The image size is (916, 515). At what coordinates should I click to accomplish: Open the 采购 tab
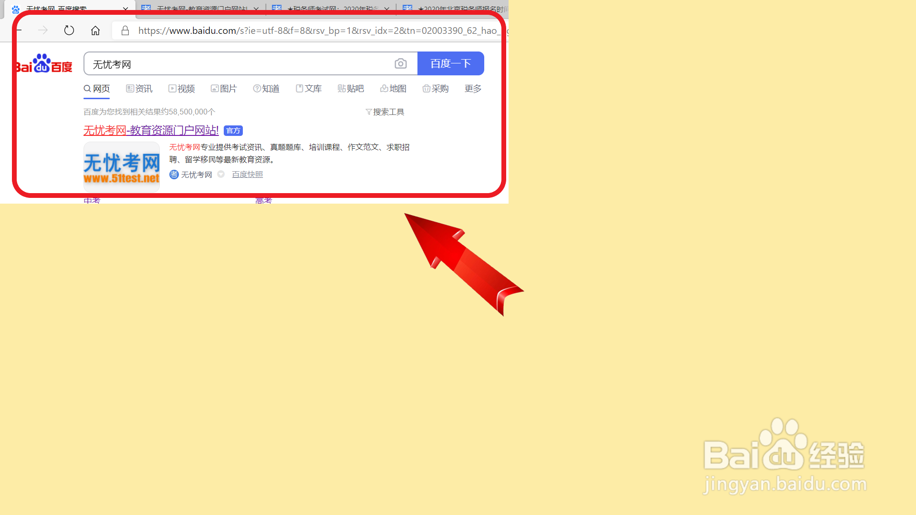coord(436,89)
